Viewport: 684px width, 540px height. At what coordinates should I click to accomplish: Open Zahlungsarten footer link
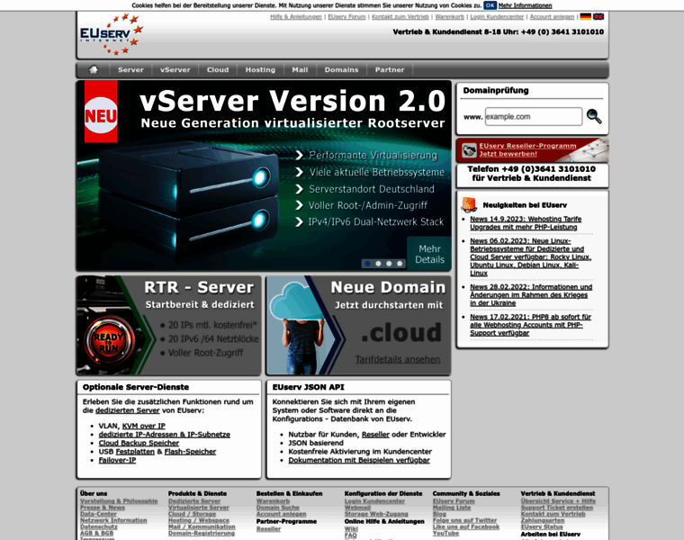point(542,520)
